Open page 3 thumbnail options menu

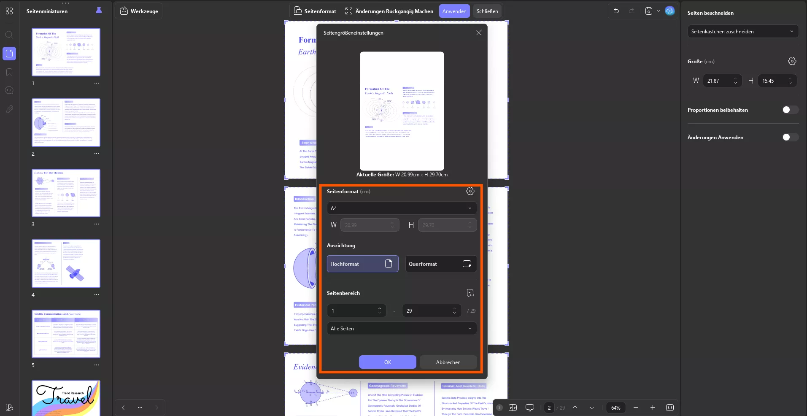pyautogui.click(x=97, y=224)
